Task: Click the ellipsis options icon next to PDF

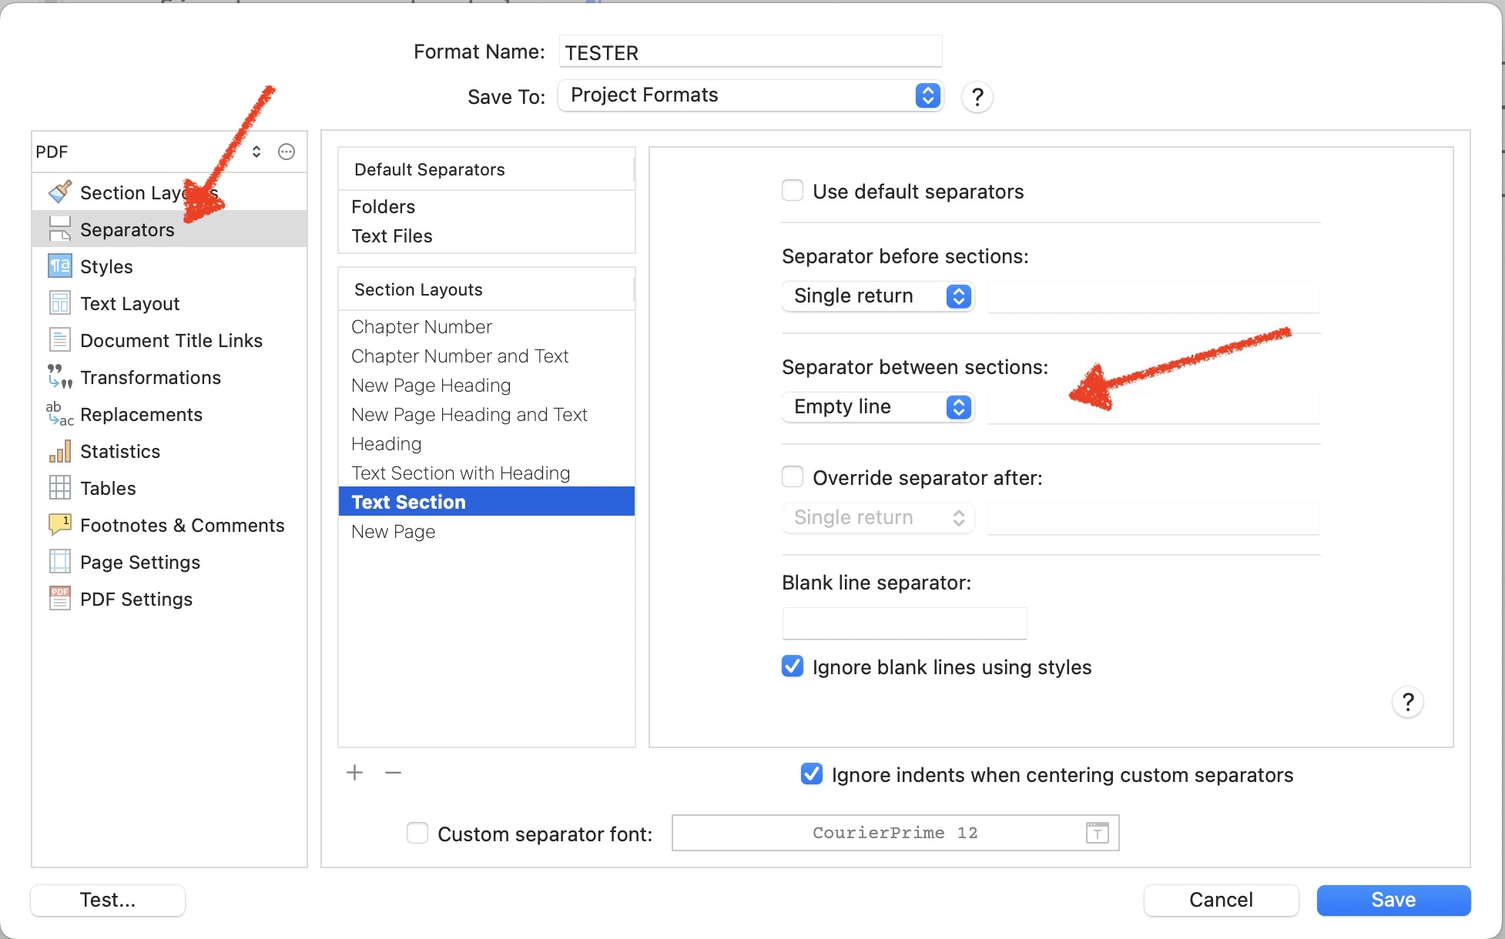Action: pyautogui.click(x=287, y=152)
